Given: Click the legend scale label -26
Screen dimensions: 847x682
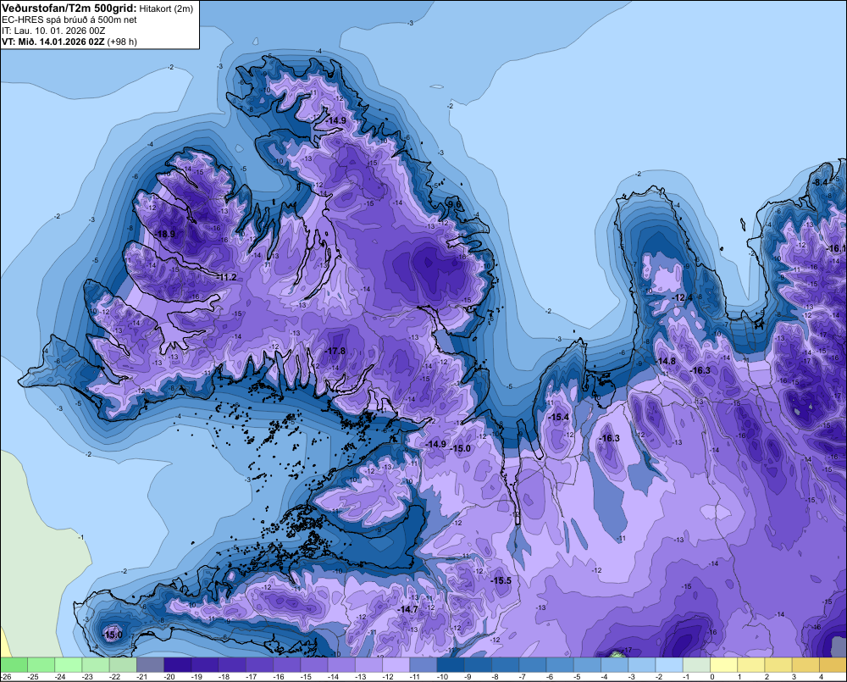Looking at the screenshot, I should tap(6, 677).
